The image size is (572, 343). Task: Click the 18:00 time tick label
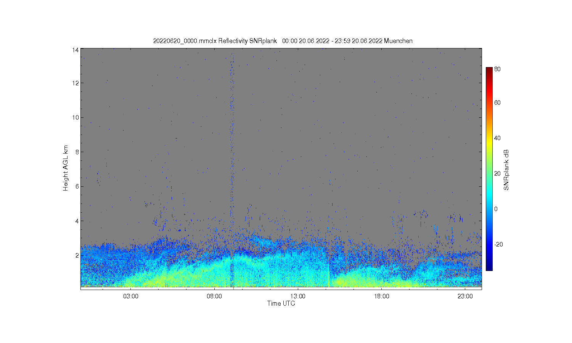tap(381, 296)
